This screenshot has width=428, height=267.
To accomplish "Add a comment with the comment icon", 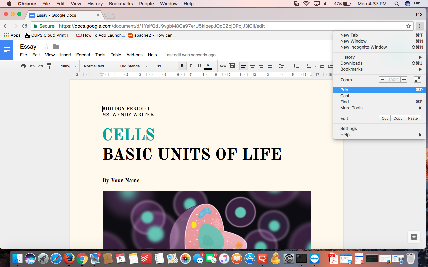I will pos(232,66).
